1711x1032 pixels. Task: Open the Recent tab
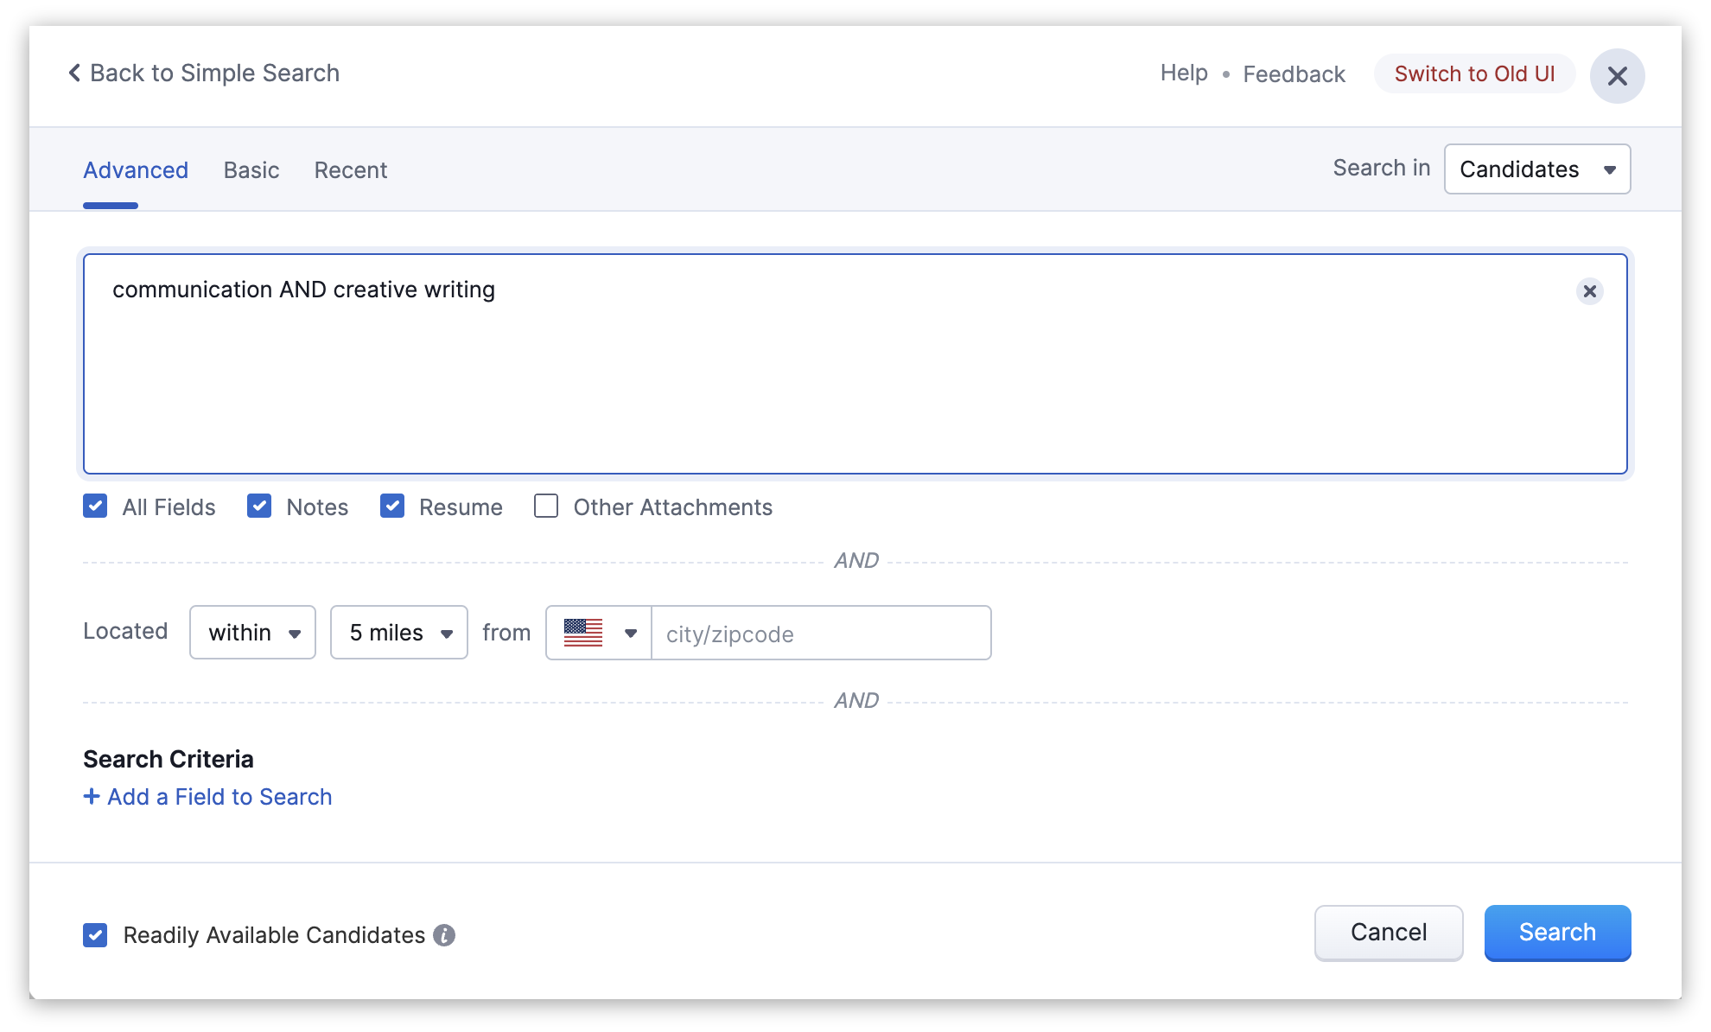click(350, 170)
